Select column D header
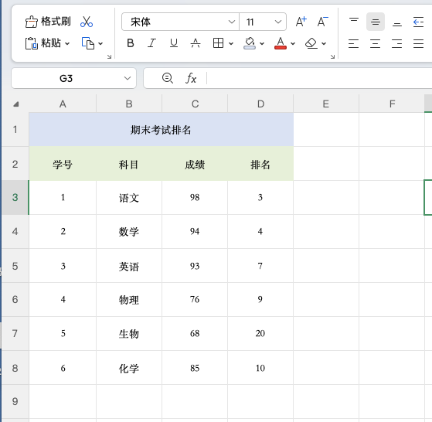The height and width of the screenshot is (422, 432). click(260, 104)
